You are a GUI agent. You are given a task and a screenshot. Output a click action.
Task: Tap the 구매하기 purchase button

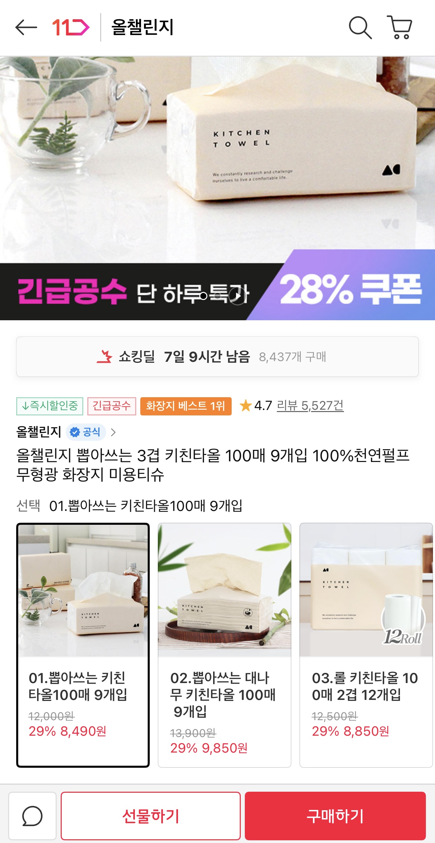[335, 816]
